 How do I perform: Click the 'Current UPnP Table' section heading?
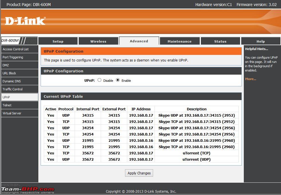63,96
